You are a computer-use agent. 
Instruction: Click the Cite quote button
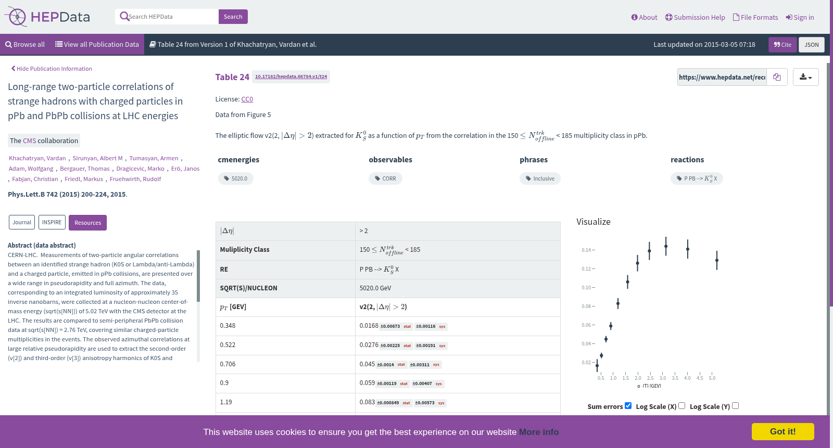[782, 45]
